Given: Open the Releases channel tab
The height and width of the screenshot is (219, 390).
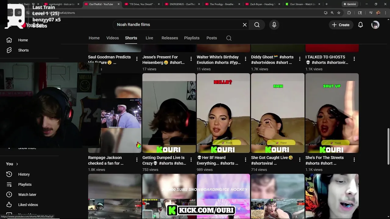Looking at the screenshot, I should [170, 38].
